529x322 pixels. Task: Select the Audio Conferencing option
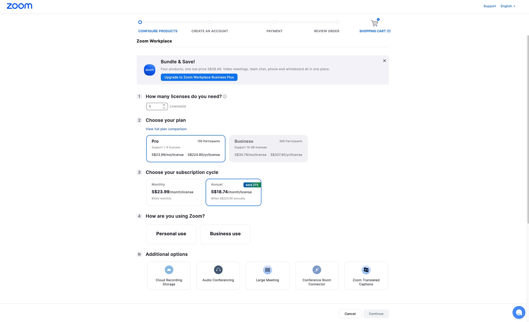218,275
